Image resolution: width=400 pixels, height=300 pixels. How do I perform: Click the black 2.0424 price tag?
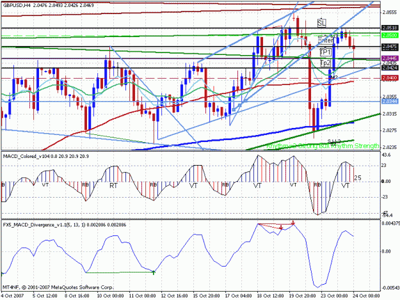[x=390, y=68]
